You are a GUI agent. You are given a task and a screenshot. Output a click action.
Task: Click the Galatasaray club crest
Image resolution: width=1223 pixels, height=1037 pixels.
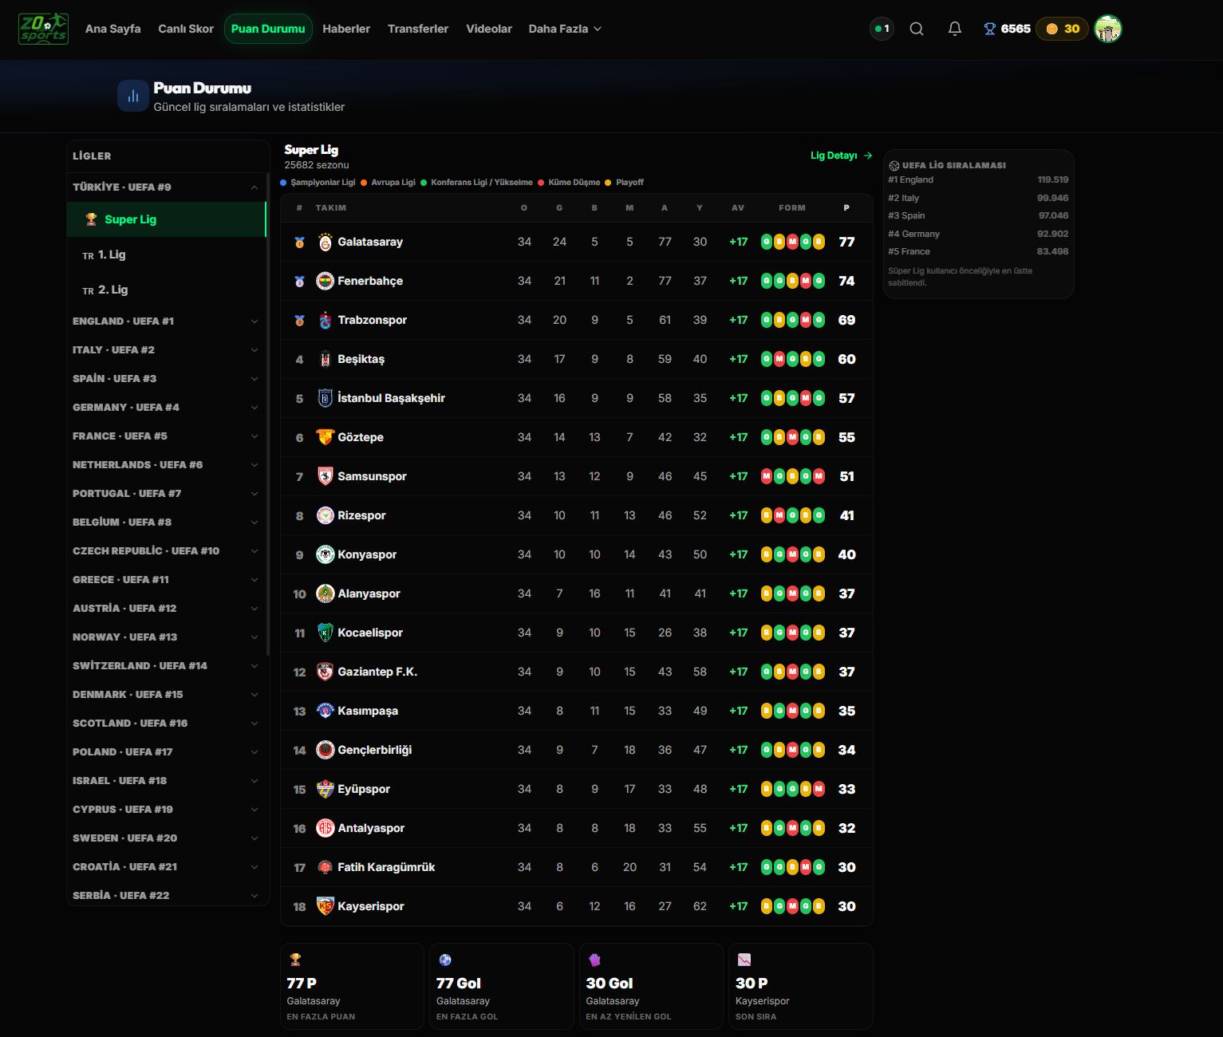325,242
